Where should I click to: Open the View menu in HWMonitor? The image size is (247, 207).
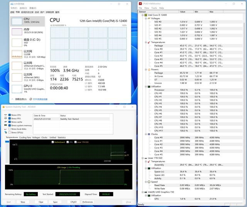[x=147, y=8]
